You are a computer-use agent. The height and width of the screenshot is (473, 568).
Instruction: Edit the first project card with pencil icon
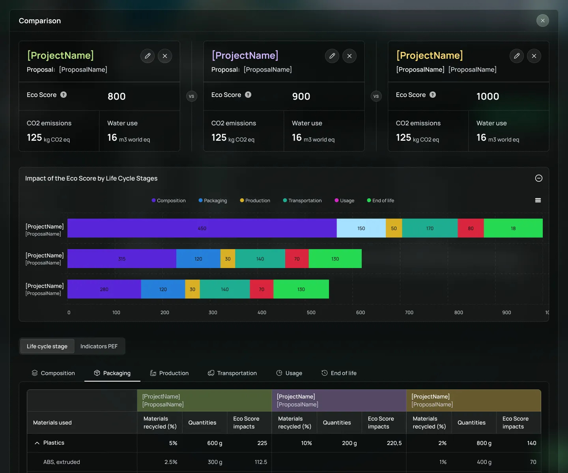click(x=148, y=56)
